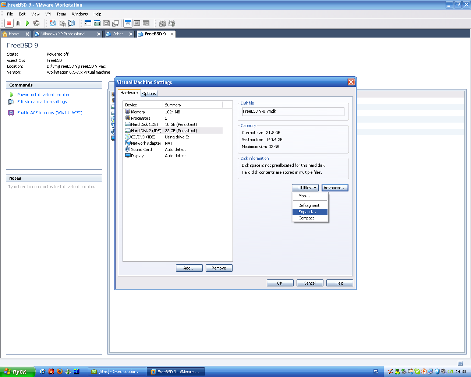The image size is (471, 377).
Task: Open the Utilities dropdown button
Action: coord(305,188)
